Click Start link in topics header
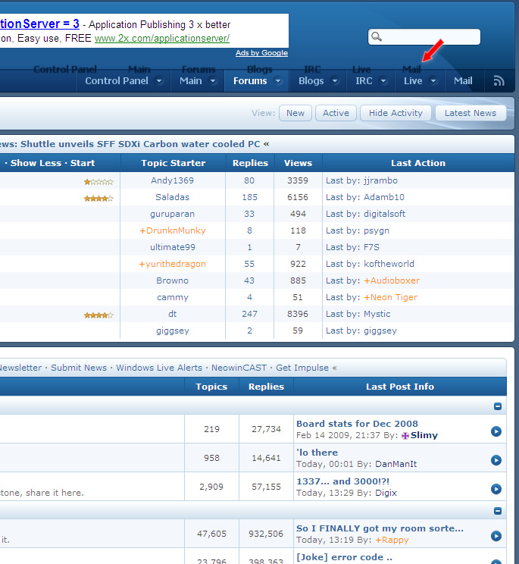 coord(83,163)
